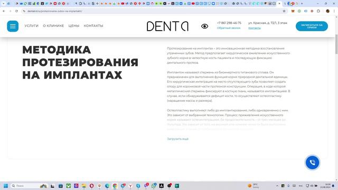Open УСЛУГИ menu item
The image size is (338, 190).
click(31, 26)
